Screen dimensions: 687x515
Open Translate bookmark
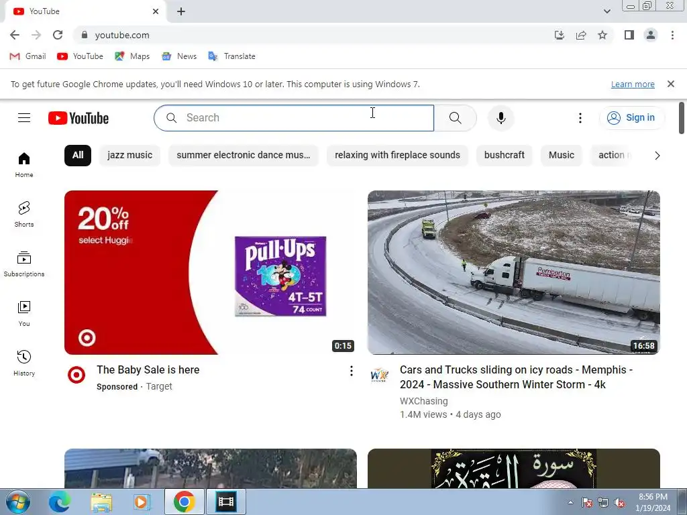231,56
